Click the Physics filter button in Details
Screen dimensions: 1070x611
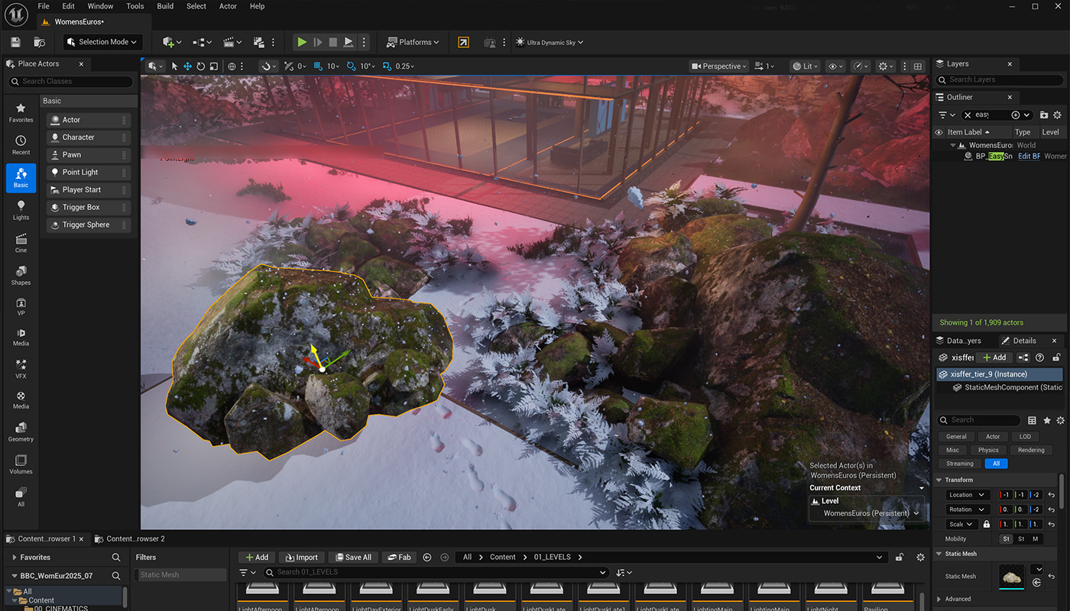pyautogui.click(x=988, y=450)
